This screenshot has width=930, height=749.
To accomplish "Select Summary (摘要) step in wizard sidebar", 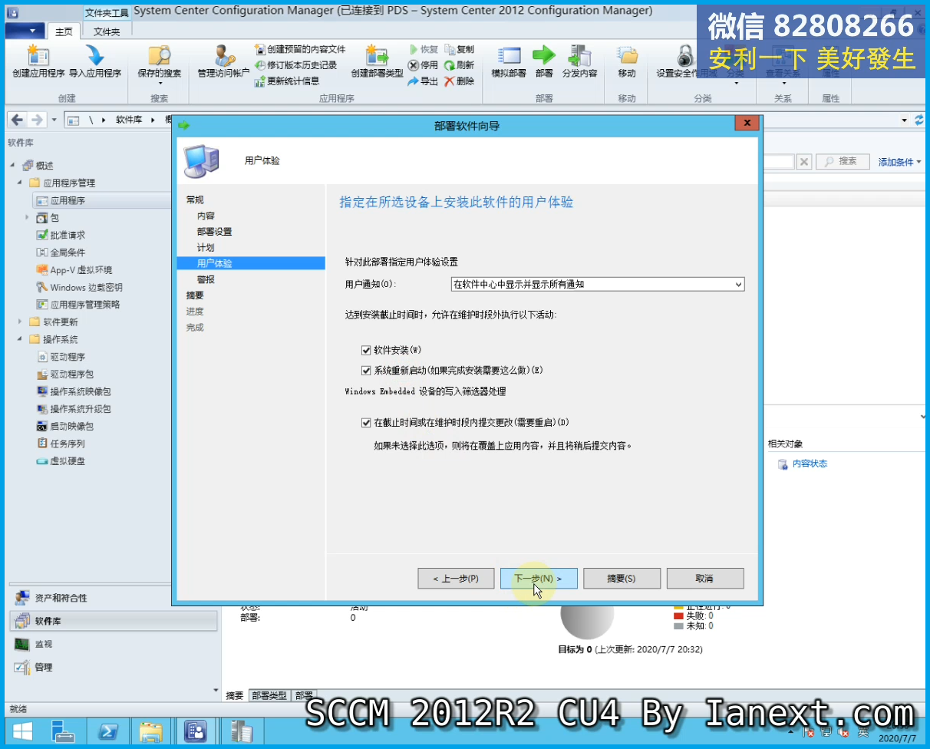I will point(195,295).
